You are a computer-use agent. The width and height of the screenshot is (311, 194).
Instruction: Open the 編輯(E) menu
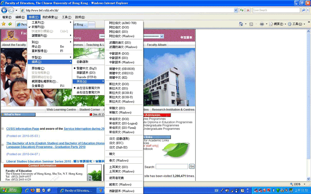(20, 17)
